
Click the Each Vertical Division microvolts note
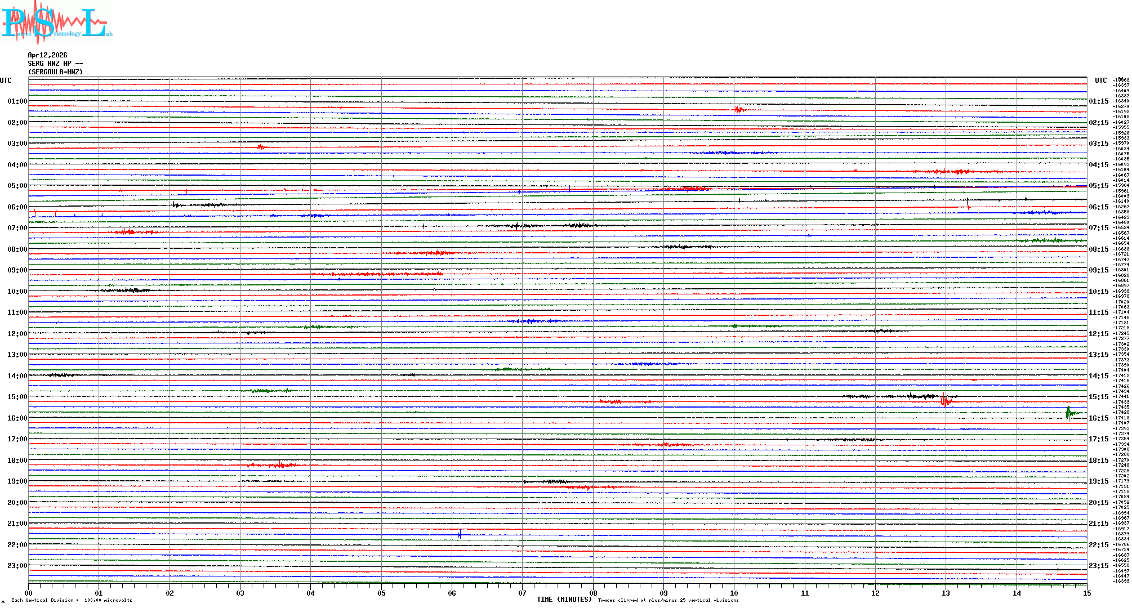tap(72, 601)
